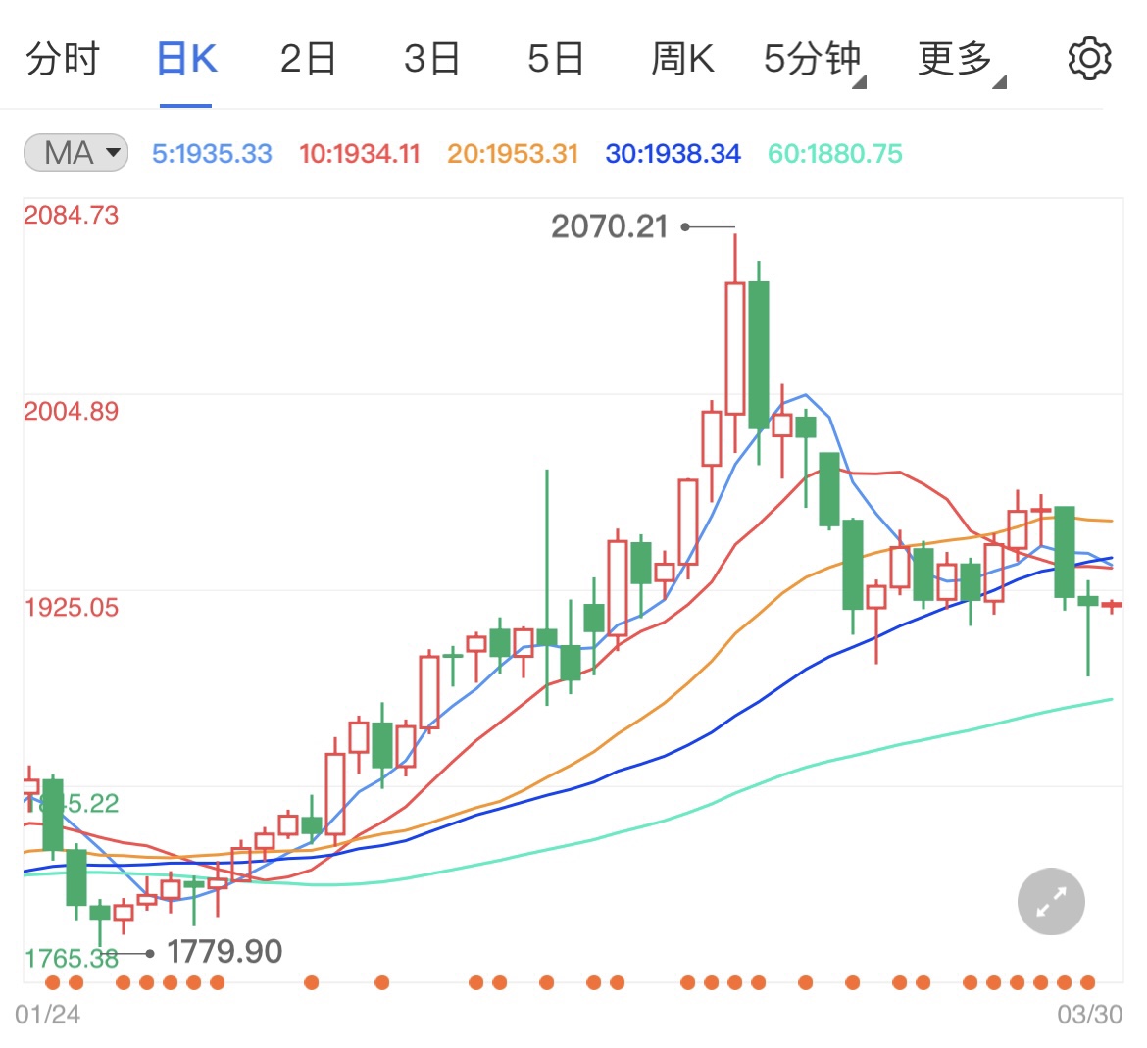The width and height of the screenshot is (1147, 1048).
Task: Toggle the MA60 line labeled 60:1880.75
Action: pyautogui.click(x=834, y=153)
